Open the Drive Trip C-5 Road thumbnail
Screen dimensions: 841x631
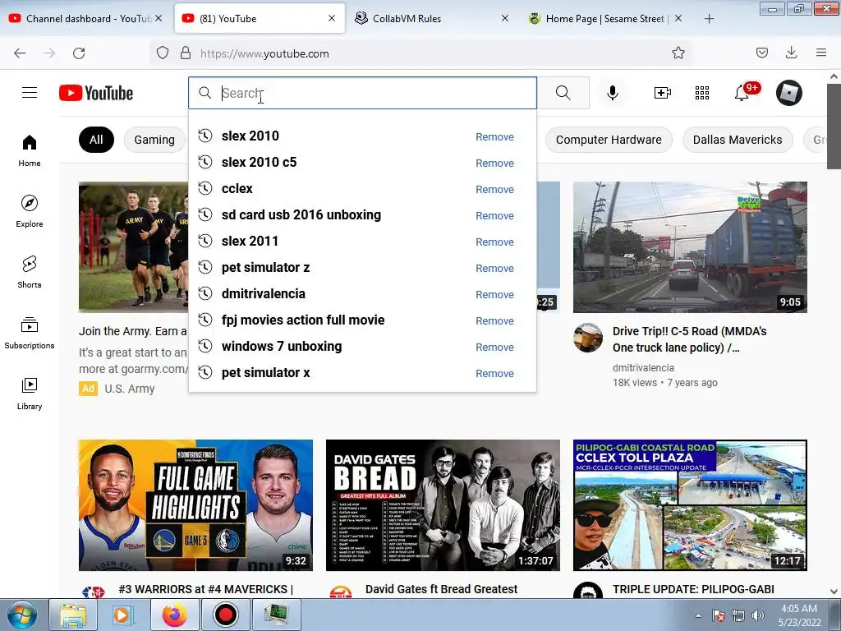coord(690,247)
